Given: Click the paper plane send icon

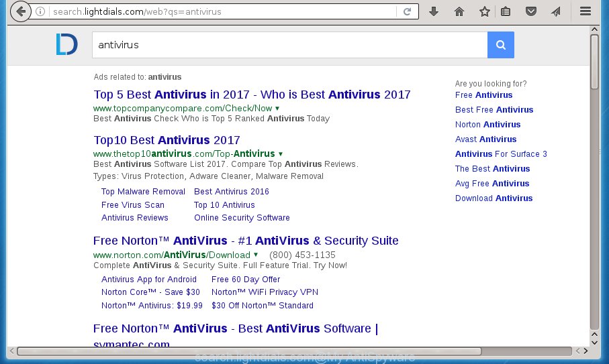Looking at the screenshot, I should point(556,11).
